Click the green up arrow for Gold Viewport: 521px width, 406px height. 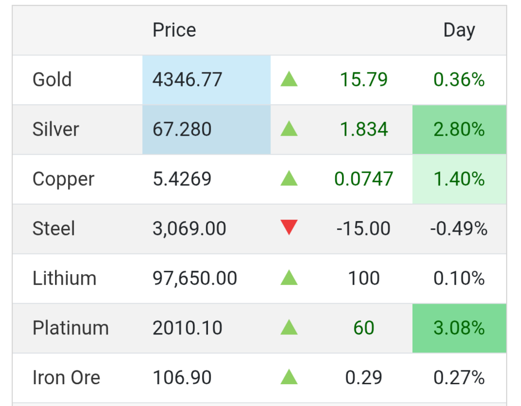pos(289,79)
